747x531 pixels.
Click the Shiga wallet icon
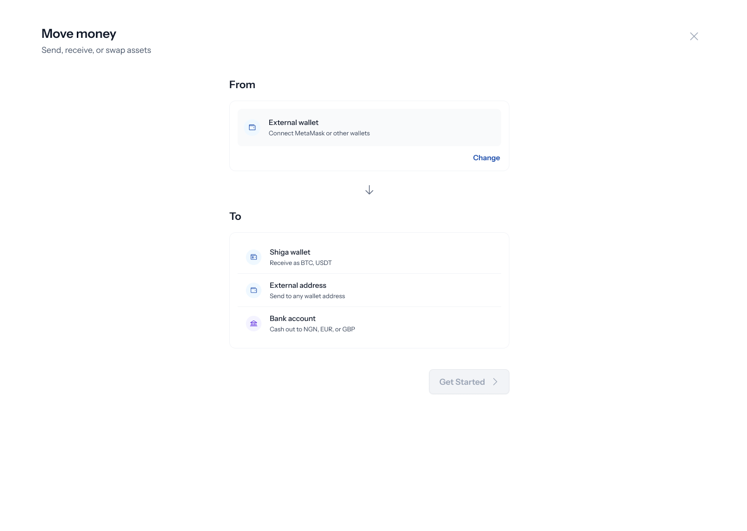tap(254, 257)
